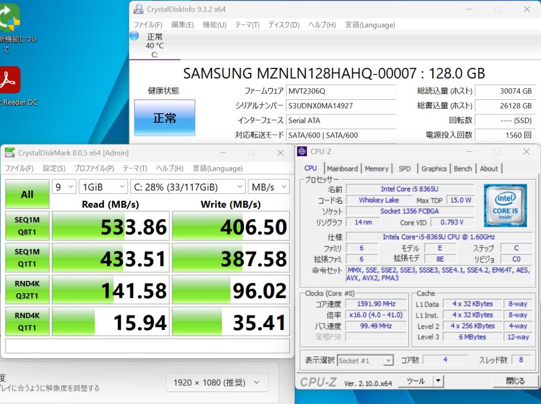This screenshot has height=404, width=541.
Task: Close the CrystalDiskMark window
Action: click(280, 152)
